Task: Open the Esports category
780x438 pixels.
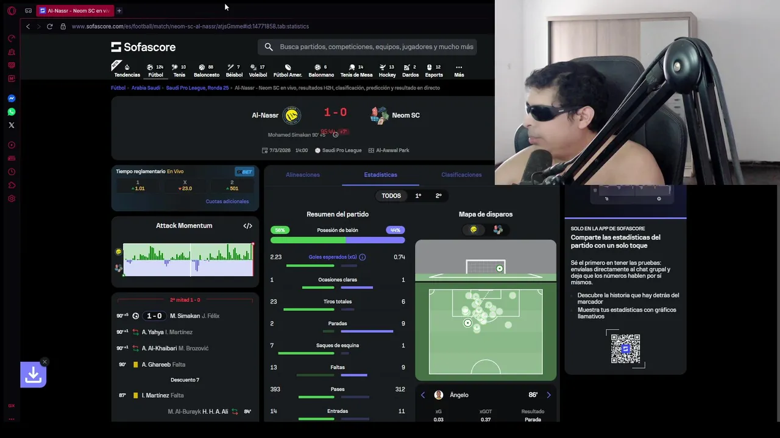Action: [x=434, y=71]
